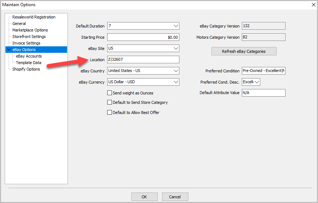Check Default to Send Store Category
318x203 pixels.
[109, 102]
